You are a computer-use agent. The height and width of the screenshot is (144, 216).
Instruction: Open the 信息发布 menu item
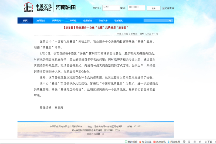[x=103, y=21]
